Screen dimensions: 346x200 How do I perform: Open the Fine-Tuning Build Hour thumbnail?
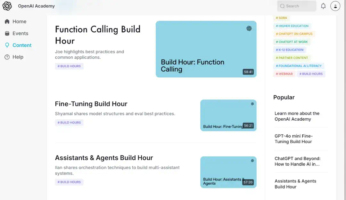pos(228,115)
